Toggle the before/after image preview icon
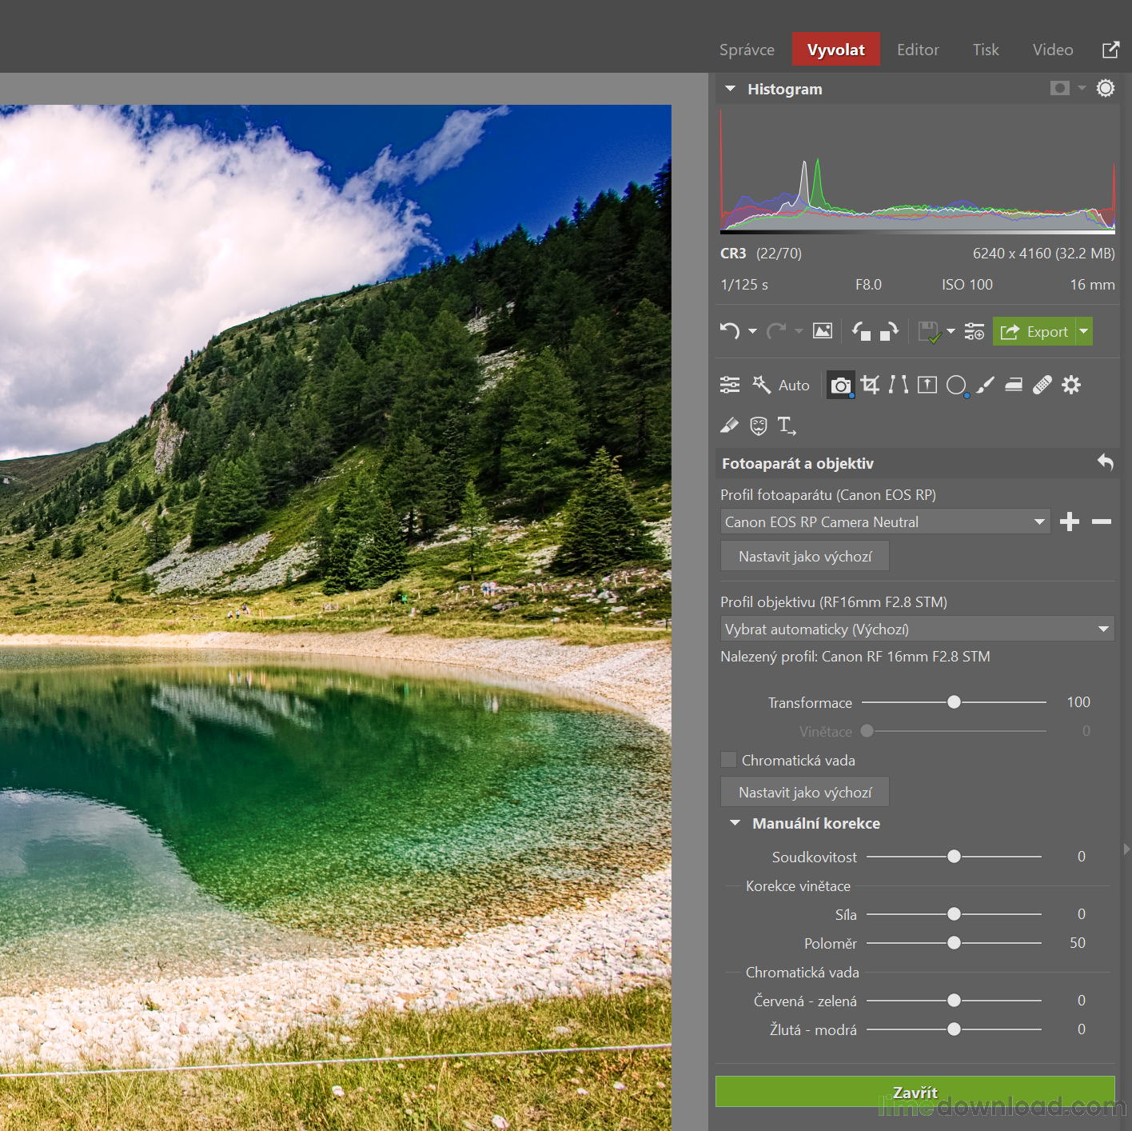The image size is (1132, 1131). tap(823, 331)
